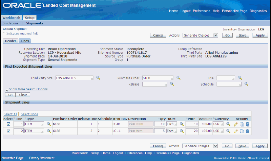Image resolution: width=271 pixels, height=161 pixels.
Task: Click the Select None link
Action: point(29,114)
